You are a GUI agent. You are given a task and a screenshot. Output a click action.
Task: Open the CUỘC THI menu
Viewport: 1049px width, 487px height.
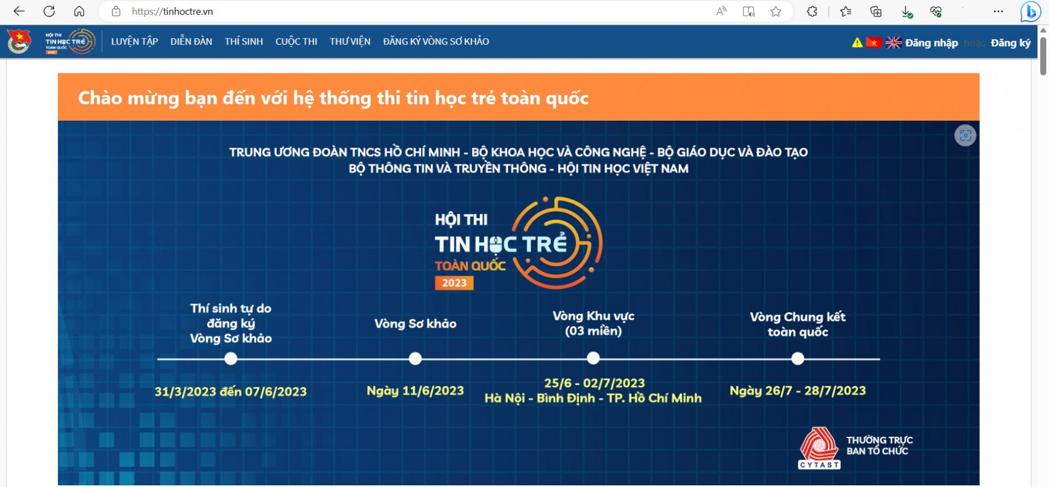point(296,41)
